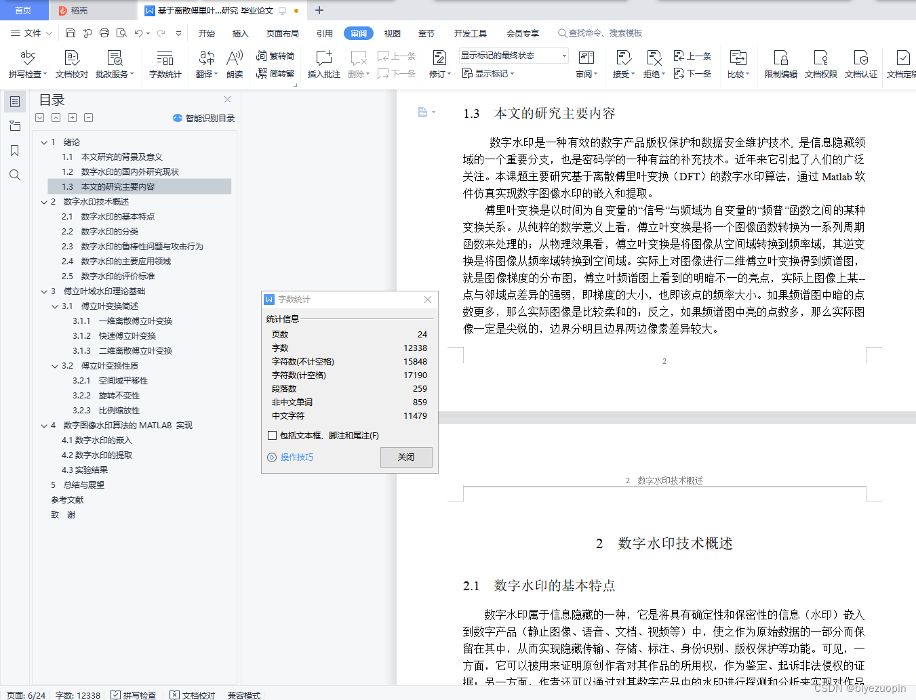Open the 会员专享 ribbon tab
The width and height of the screenshot is (916, 700).
tap(523, 33)
